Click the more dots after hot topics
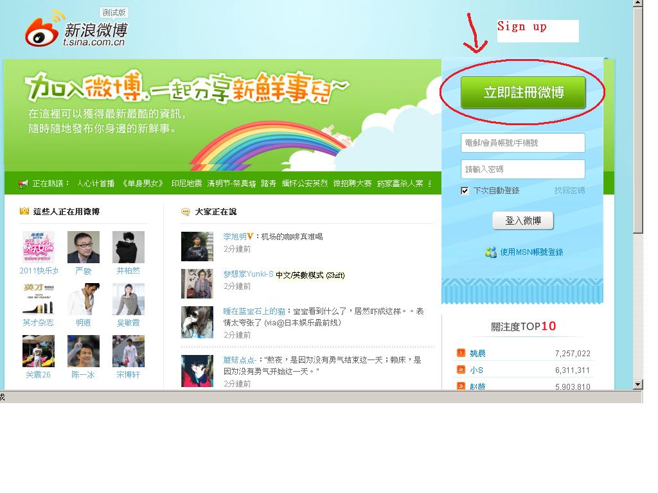This screenshot has height=493, width=658. [x=430, y=184]
